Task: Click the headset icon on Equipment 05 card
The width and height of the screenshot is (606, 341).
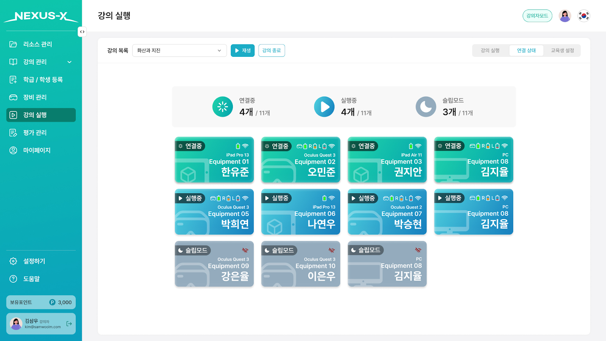Action: (x=213, y=198)
